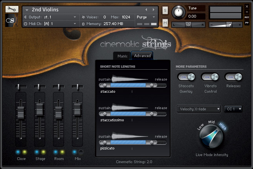Screen dimensions: 253x169
Task: Click the staccato sustain handle
Action: [105, 85]
